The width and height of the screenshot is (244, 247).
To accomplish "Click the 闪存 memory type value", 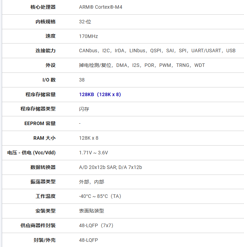I will (84, 109).
